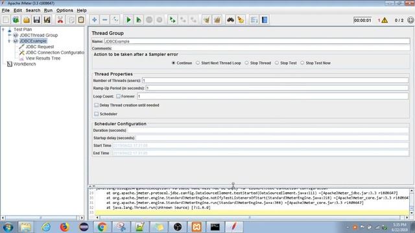The image size is (415, 233).
Task: Clear results with the single broom icon
Action: [x=207, y=20]
